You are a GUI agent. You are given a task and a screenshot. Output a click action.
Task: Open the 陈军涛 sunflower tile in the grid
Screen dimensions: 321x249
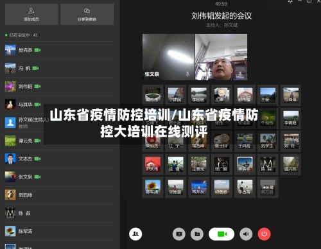153,187
